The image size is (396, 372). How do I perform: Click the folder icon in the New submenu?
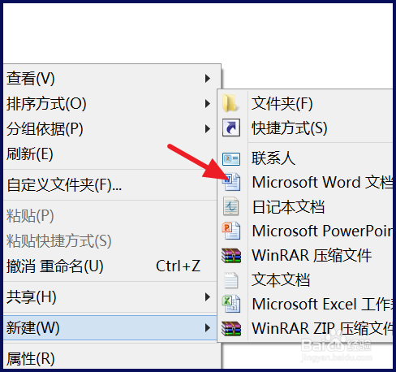pos(230,103)
